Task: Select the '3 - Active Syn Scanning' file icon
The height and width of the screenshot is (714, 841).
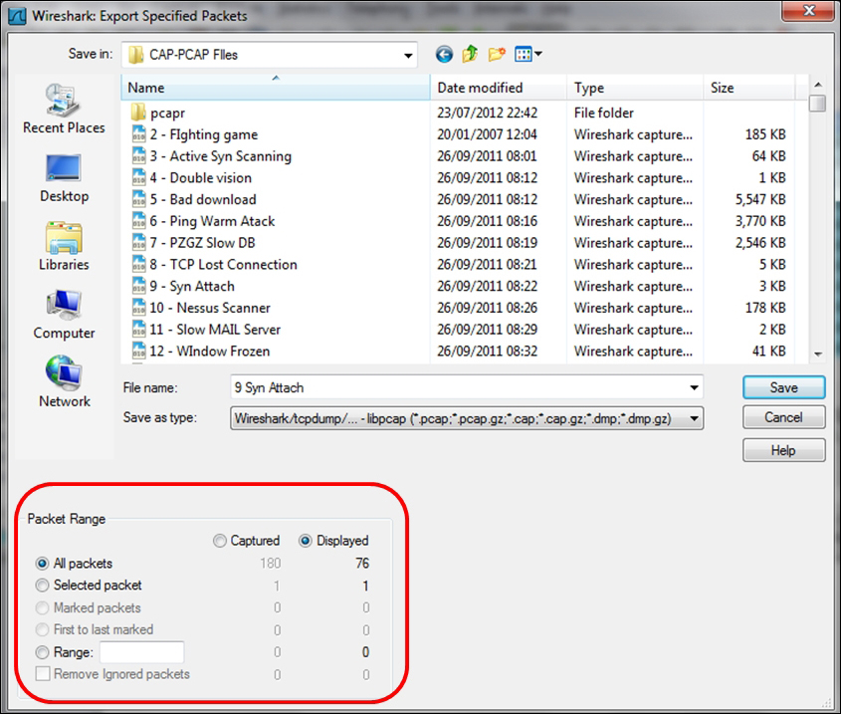Action: [x=139, y=156]
